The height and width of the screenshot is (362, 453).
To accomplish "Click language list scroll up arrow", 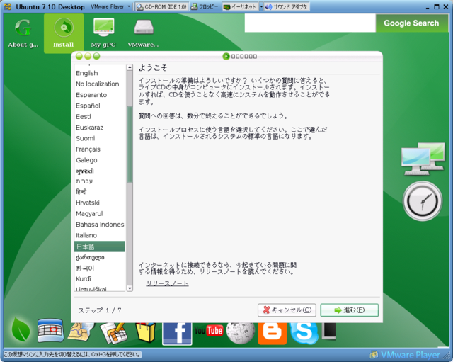I will (x=130, y=67).
